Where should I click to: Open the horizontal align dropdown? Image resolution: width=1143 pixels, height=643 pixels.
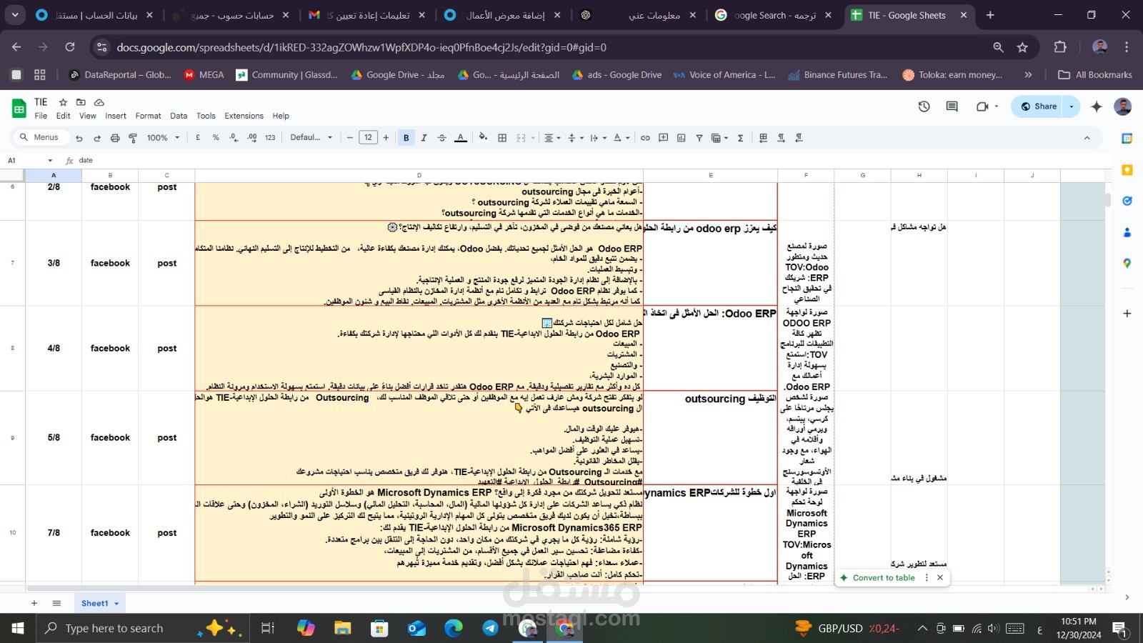click(x=552, y=138)
